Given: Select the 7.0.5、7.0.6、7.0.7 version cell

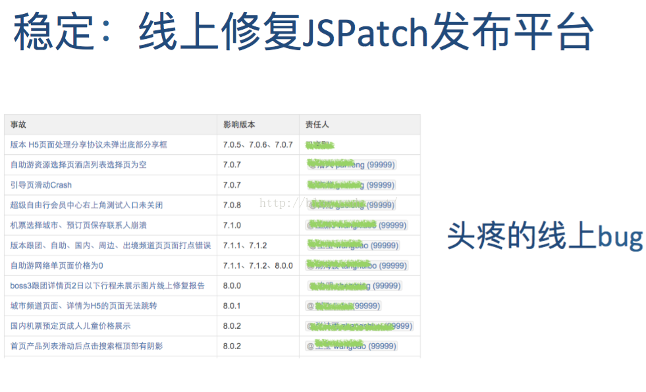Looking at the screenshot, I should coord(257,144).
